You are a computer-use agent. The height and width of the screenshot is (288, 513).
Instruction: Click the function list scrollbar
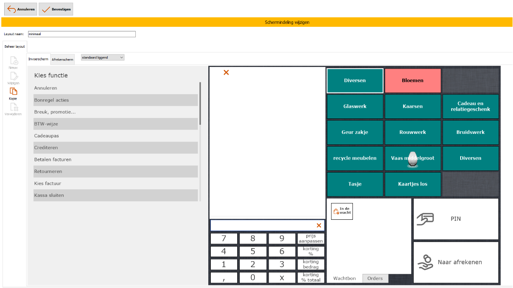tap(200, 103)
